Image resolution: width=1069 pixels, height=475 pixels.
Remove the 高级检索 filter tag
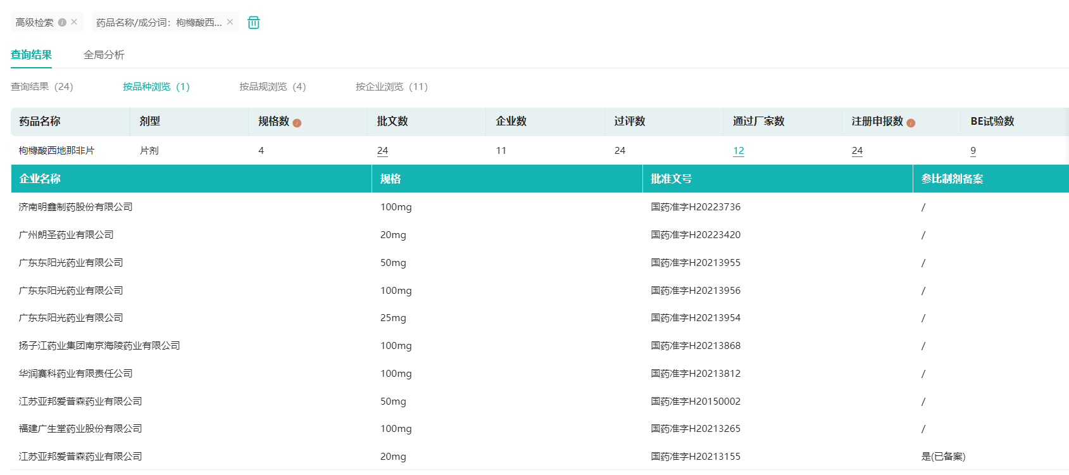(74, 22)
